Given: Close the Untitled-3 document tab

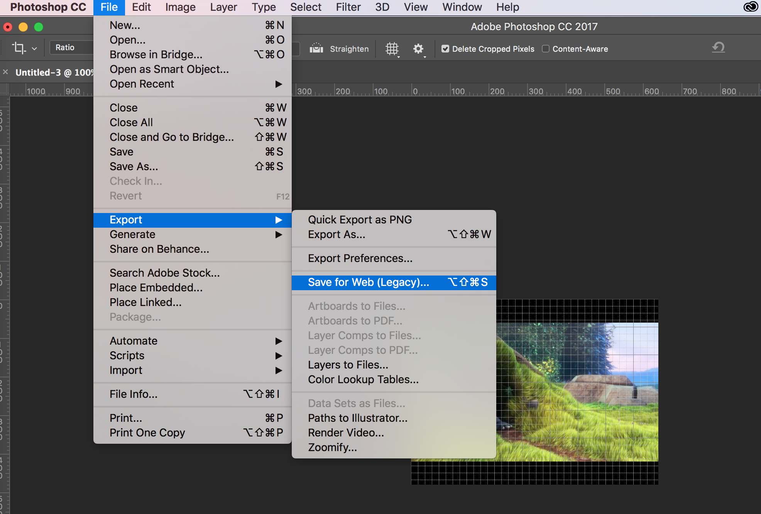Looking at the screenshot, I should (5, 72).
